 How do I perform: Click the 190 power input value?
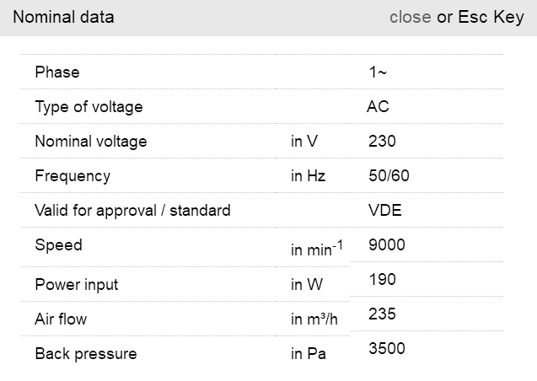coord(382,280)
